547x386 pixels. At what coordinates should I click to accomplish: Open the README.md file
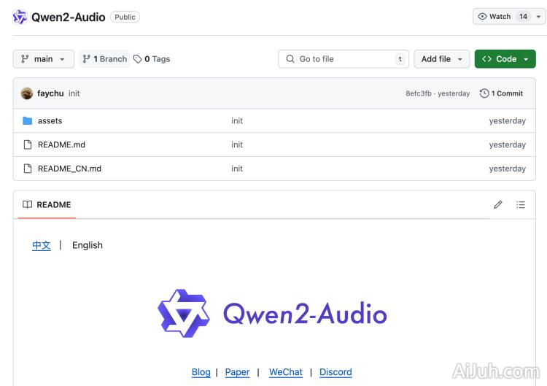tap(61, 144)
